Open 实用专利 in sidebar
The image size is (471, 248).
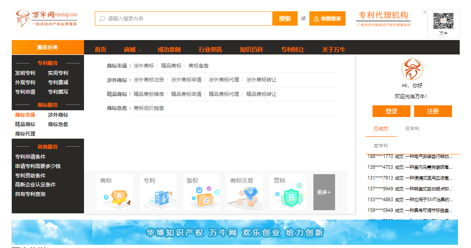point(58,73)
